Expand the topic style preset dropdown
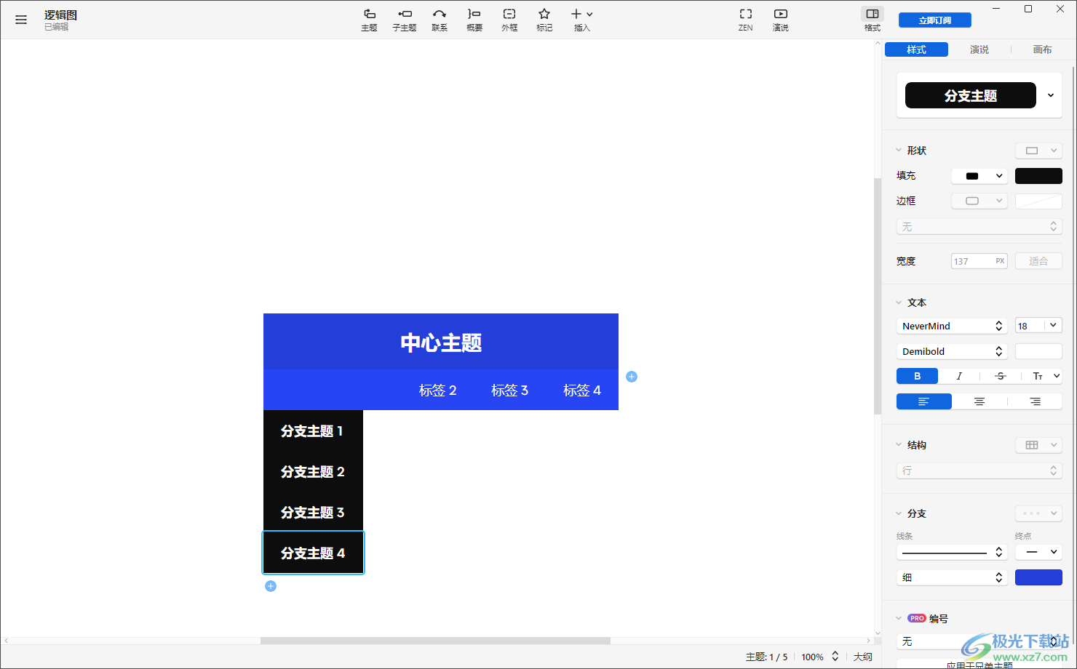 tap(1051, 95)
